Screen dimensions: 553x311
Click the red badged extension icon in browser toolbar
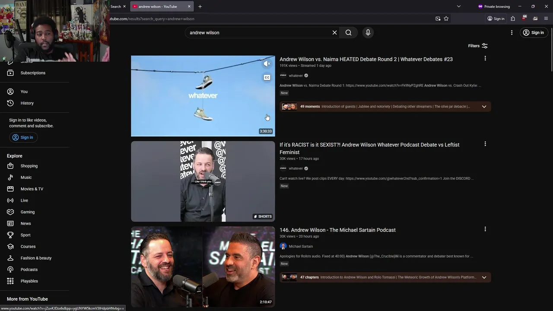click(x=524, y=19)
